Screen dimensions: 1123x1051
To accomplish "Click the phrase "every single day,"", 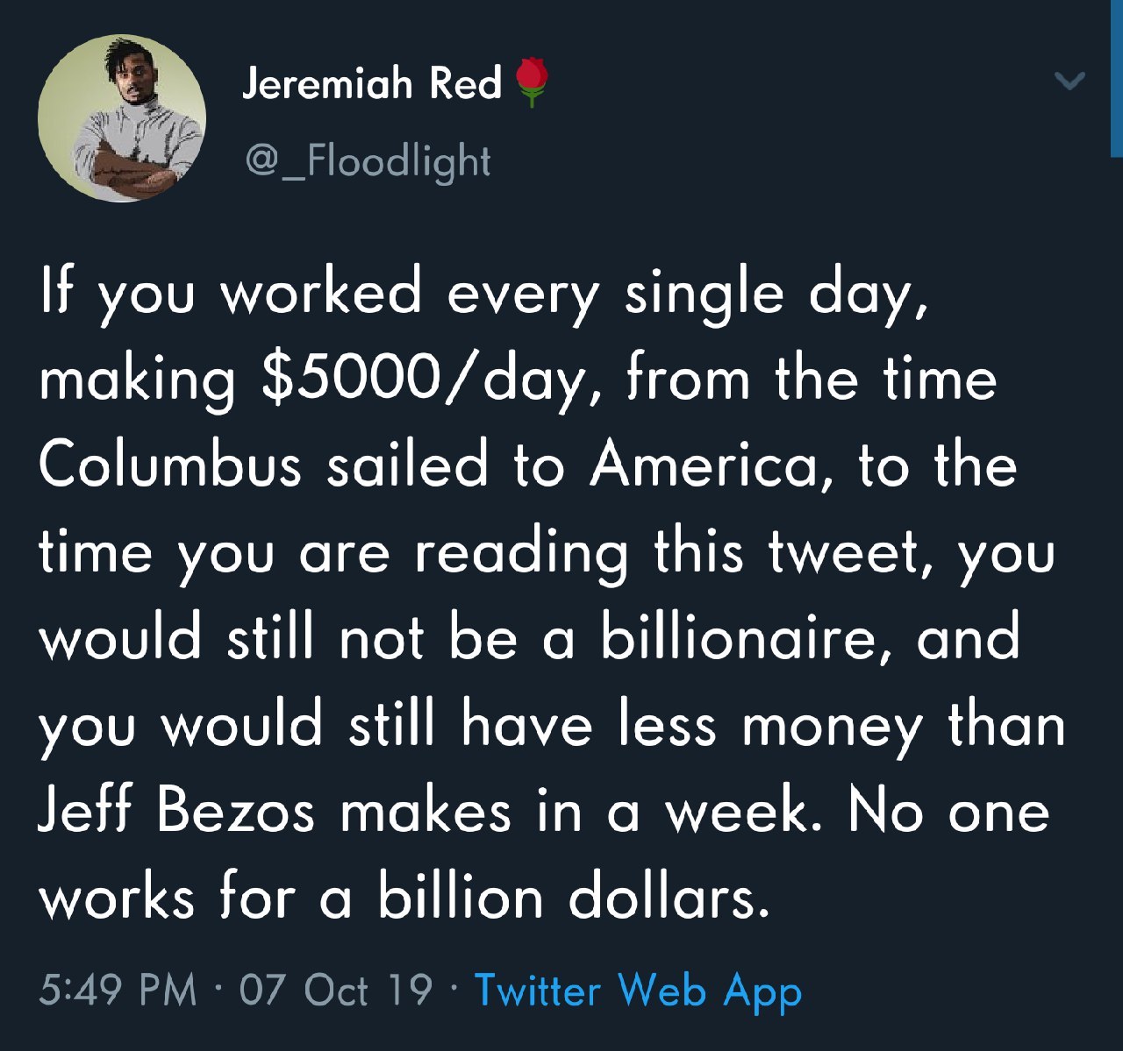I will pyautogui.click(x=687, y=294).
